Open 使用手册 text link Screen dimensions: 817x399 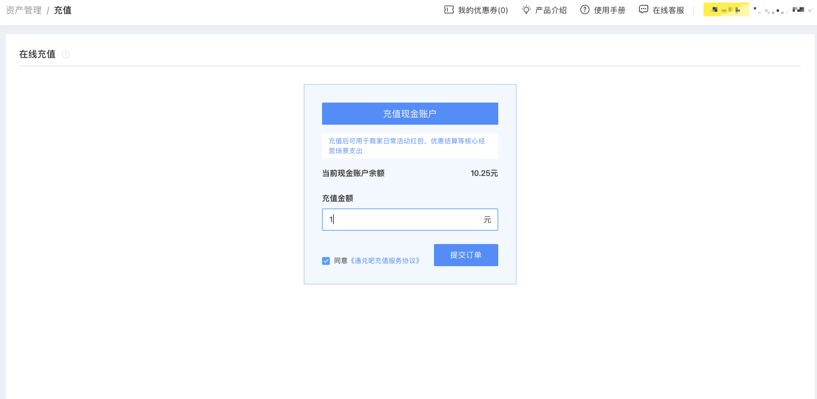[x=609, y=10]
